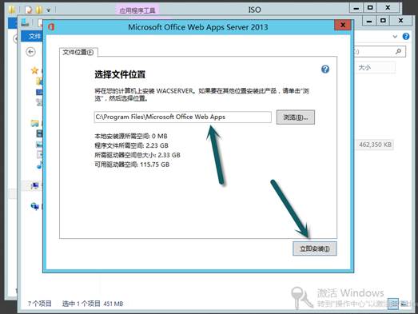Select the computer icon in navigation pane
This screenshot has width=418, height=314.
click(35, 186)
